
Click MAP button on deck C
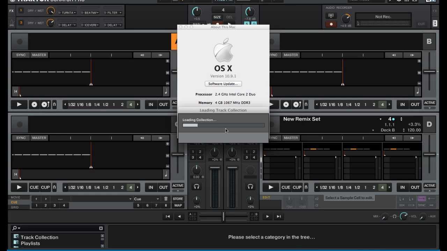(x=178, y=205)
